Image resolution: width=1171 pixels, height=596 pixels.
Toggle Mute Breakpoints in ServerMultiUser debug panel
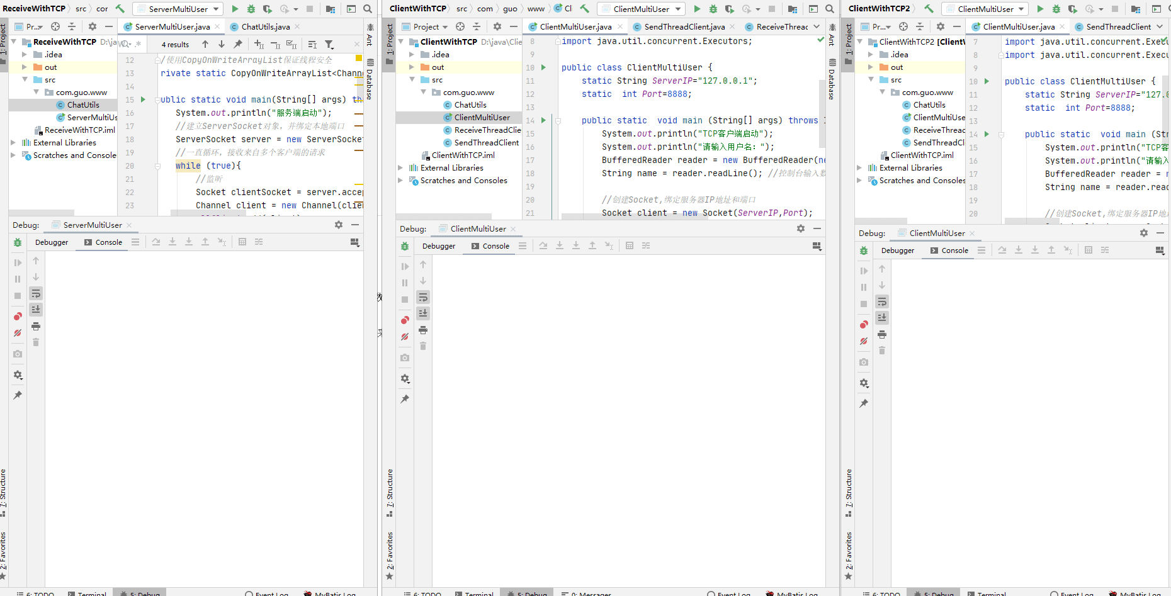click(18, 333)
